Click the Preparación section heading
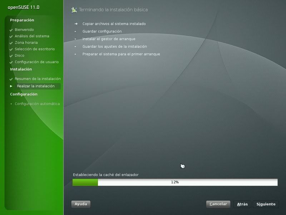The image size is (286, 215). tap(22, 20)
